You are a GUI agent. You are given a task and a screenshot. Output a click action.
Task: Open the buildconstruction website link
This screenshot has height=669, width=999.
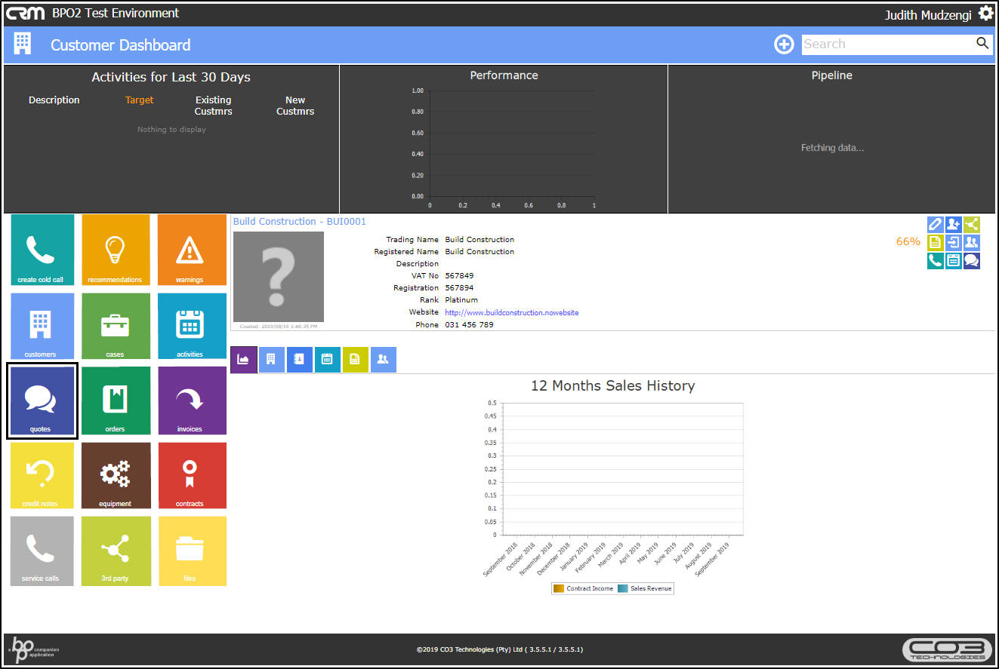coord(512,312)
